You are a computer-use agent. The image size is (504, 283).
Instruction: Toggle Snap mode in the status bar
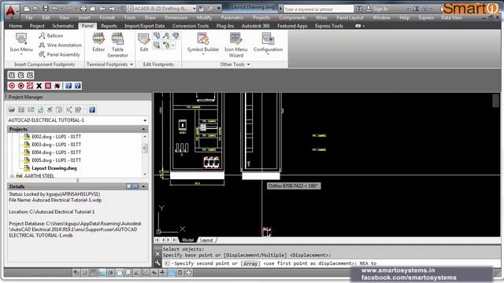point(84,273)
